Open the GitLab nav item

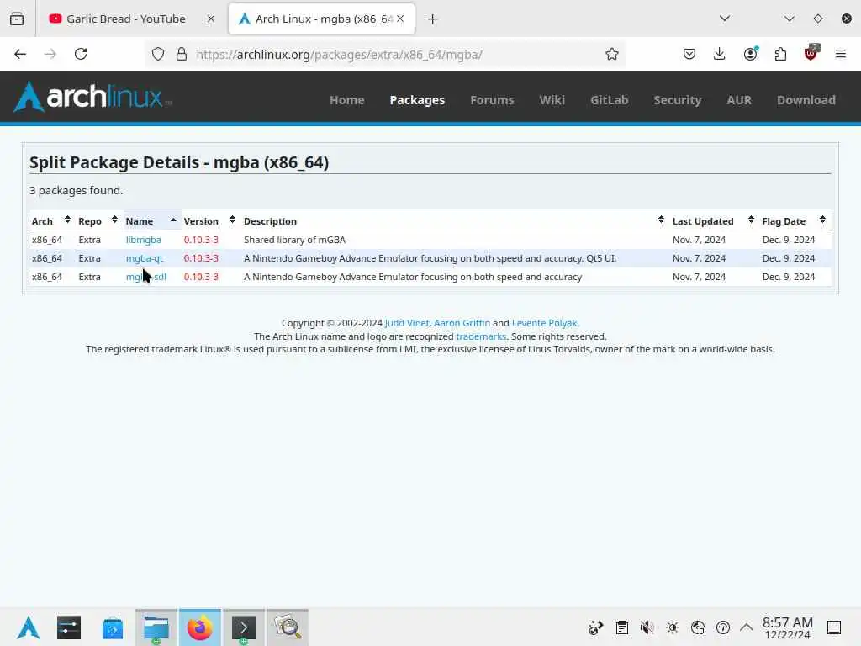point(610,100)
